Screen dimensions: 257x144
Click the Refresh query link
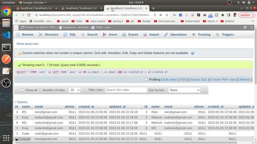pos(245,80)
